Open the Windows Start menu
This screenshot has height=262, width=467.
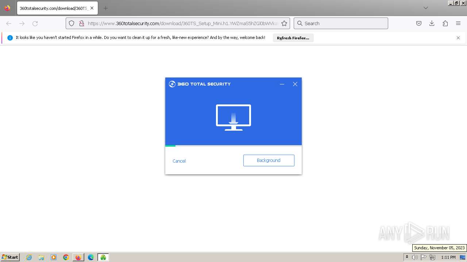pos(10,257)
